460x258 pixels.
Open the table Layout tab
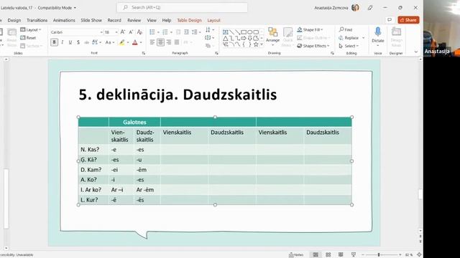click(x=213, y=20)
